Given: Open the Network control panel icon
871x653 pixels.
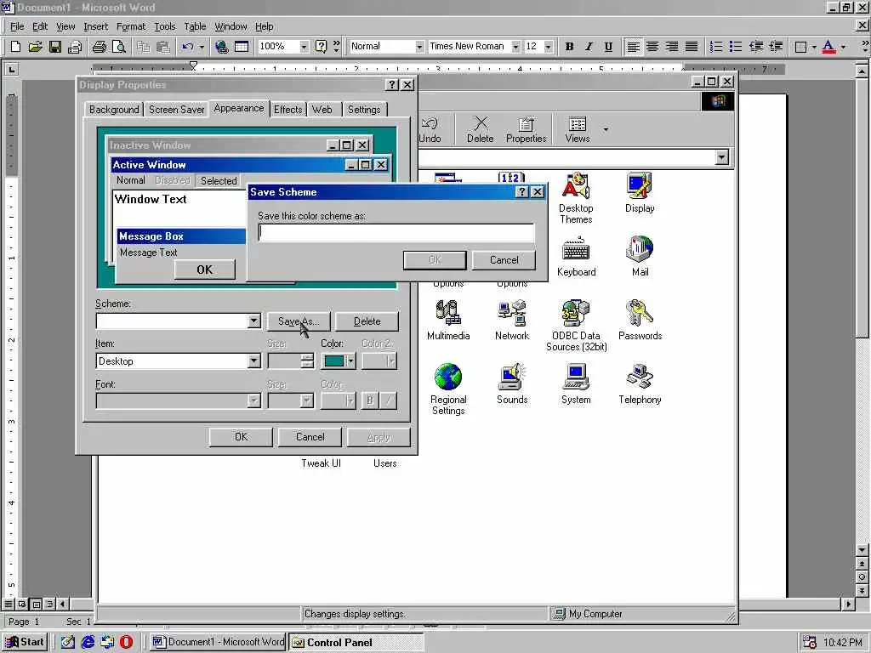Looking at the screenshot, I should click(x=512, y=321).
